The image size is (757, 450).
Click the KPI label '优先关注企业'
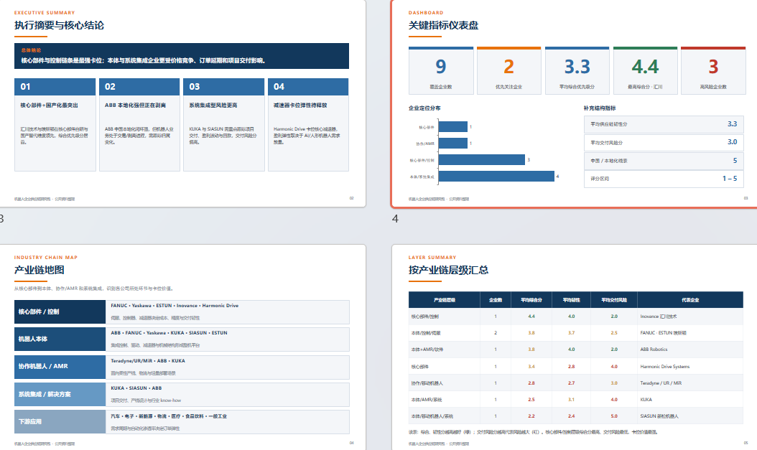click(x=508, y=87)
